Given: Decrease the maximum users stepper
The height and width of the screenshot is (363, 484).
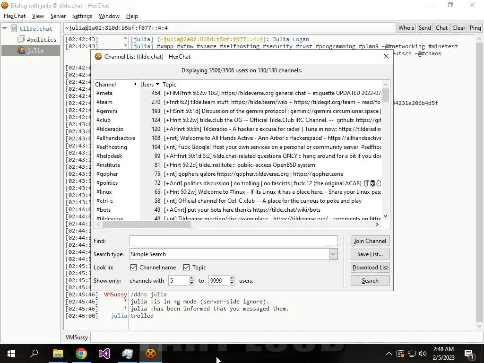Looking at the screenshot, I should pos(232,283).
